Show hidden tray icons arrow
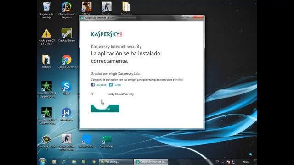The height and width of the screenshot is (165, 294). pos(223,162)
